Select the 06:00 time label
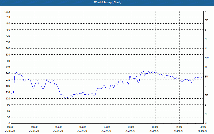 (58, 127)
